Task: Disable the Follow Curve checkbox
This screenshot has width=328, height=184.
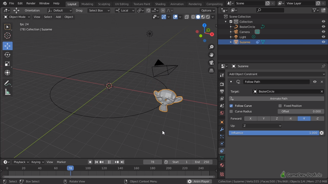Action: tap(231, 106)
